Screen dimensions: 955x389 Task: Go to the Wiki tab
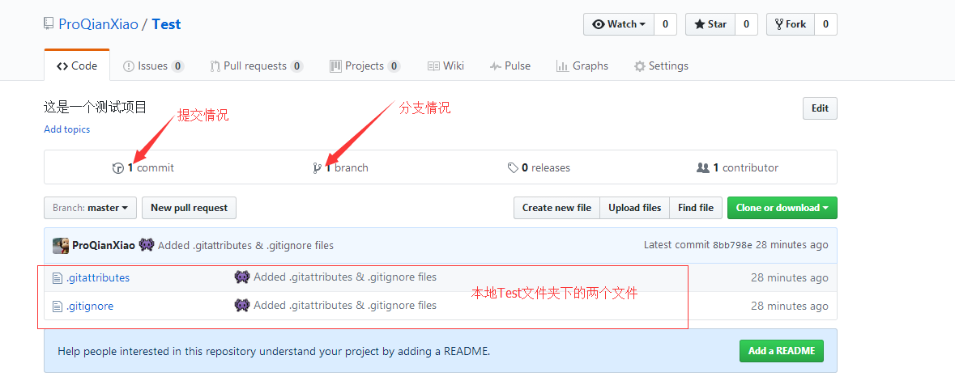click(446, 66)
